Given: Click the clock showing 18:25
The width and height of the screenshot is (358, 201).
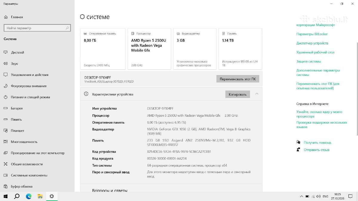Looking at the screenshot, I should (x=338, y=194).
